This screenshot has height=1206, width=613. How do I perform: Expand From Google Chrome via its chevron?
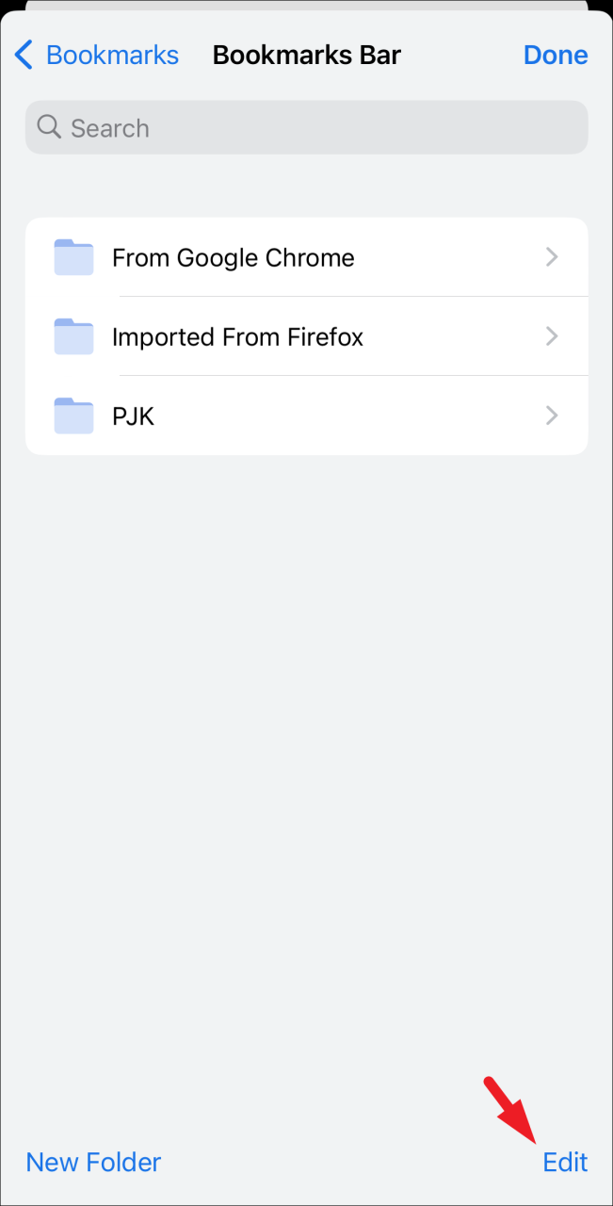tap(553, 257)
